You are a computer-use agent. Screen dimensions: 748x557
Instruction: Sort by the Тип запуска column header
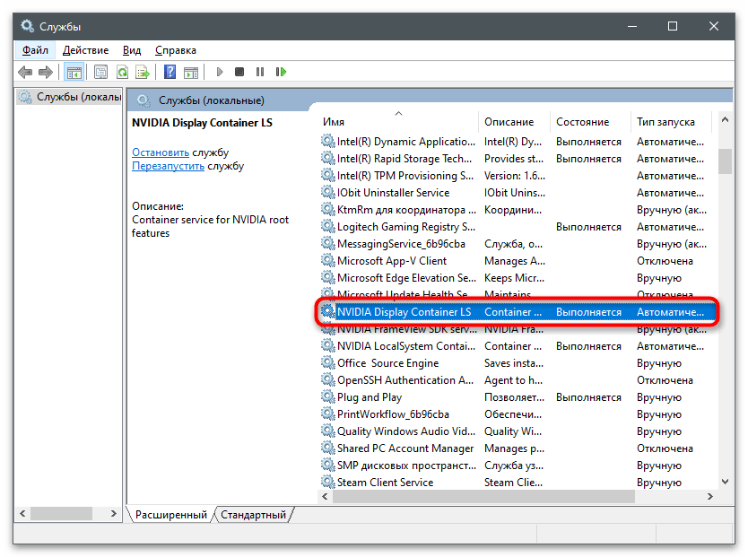pos(671,122)
